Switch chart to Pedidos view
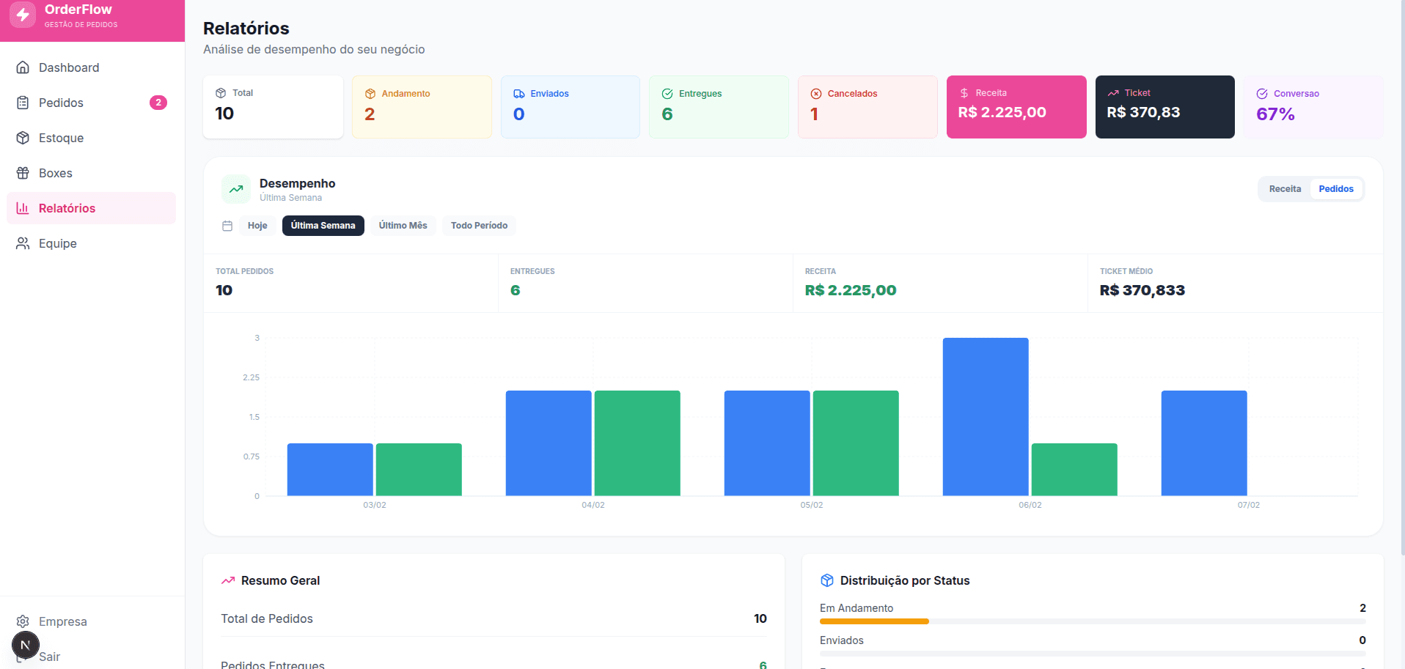 tap(1335, 189)
